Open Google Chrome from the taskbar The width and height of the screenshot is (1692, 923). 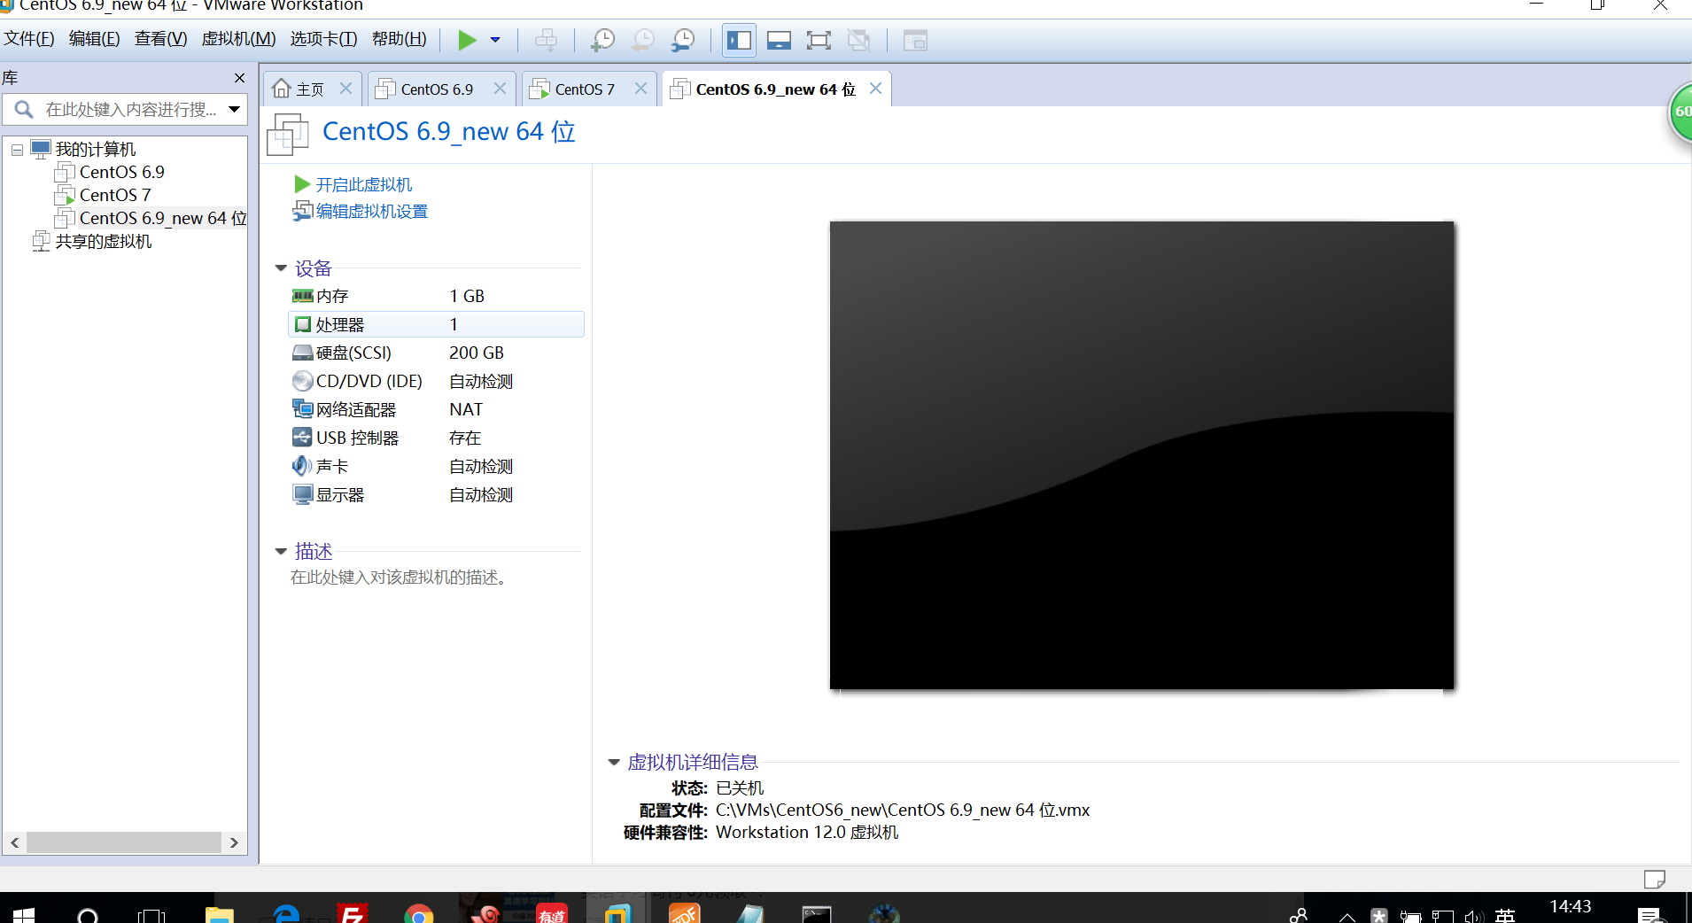(x=418, y=915)
